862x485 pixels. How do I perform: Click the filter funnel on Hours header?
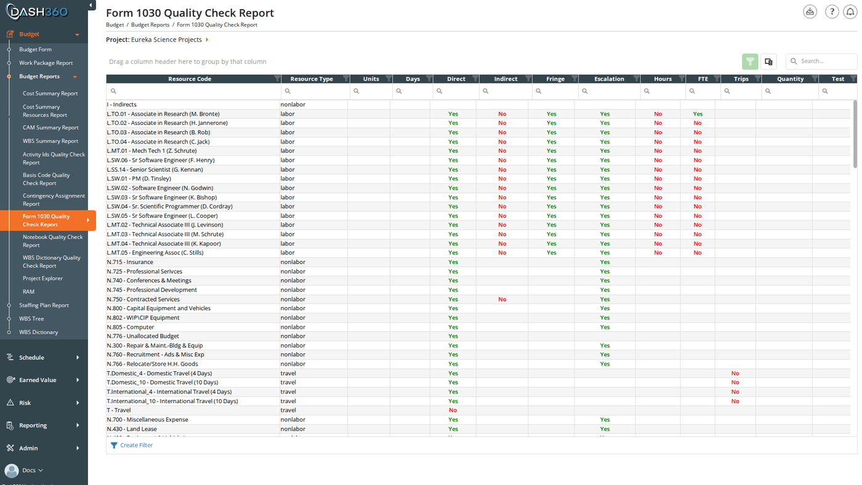click(681, 79)
